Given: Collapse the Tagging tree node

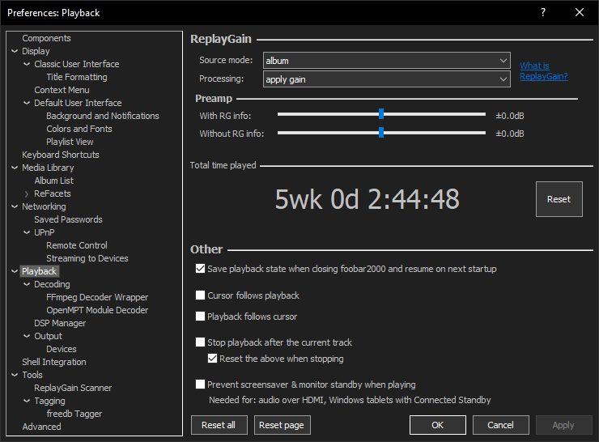Looking at the screenshot, I should tap(27, 401).
